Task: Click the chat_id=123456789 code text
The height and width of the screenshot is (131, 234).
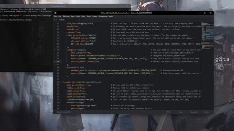Action: (x=81, y=53)
